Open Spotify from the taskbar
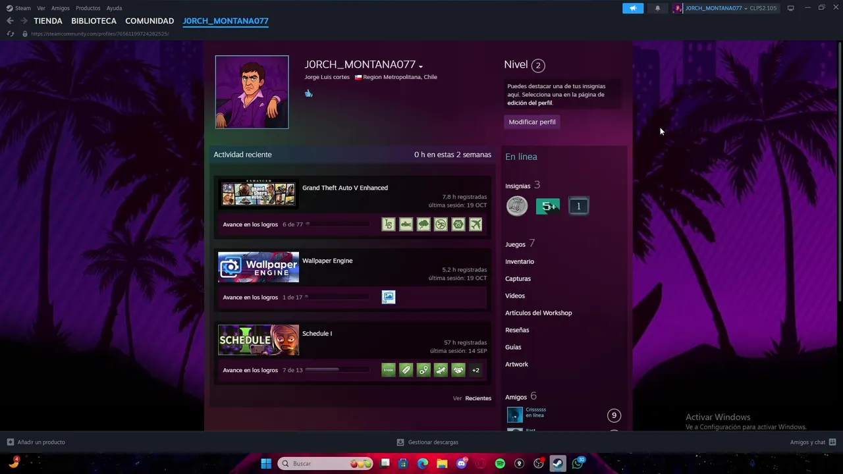The image size is (843, 474). (500, 463)
